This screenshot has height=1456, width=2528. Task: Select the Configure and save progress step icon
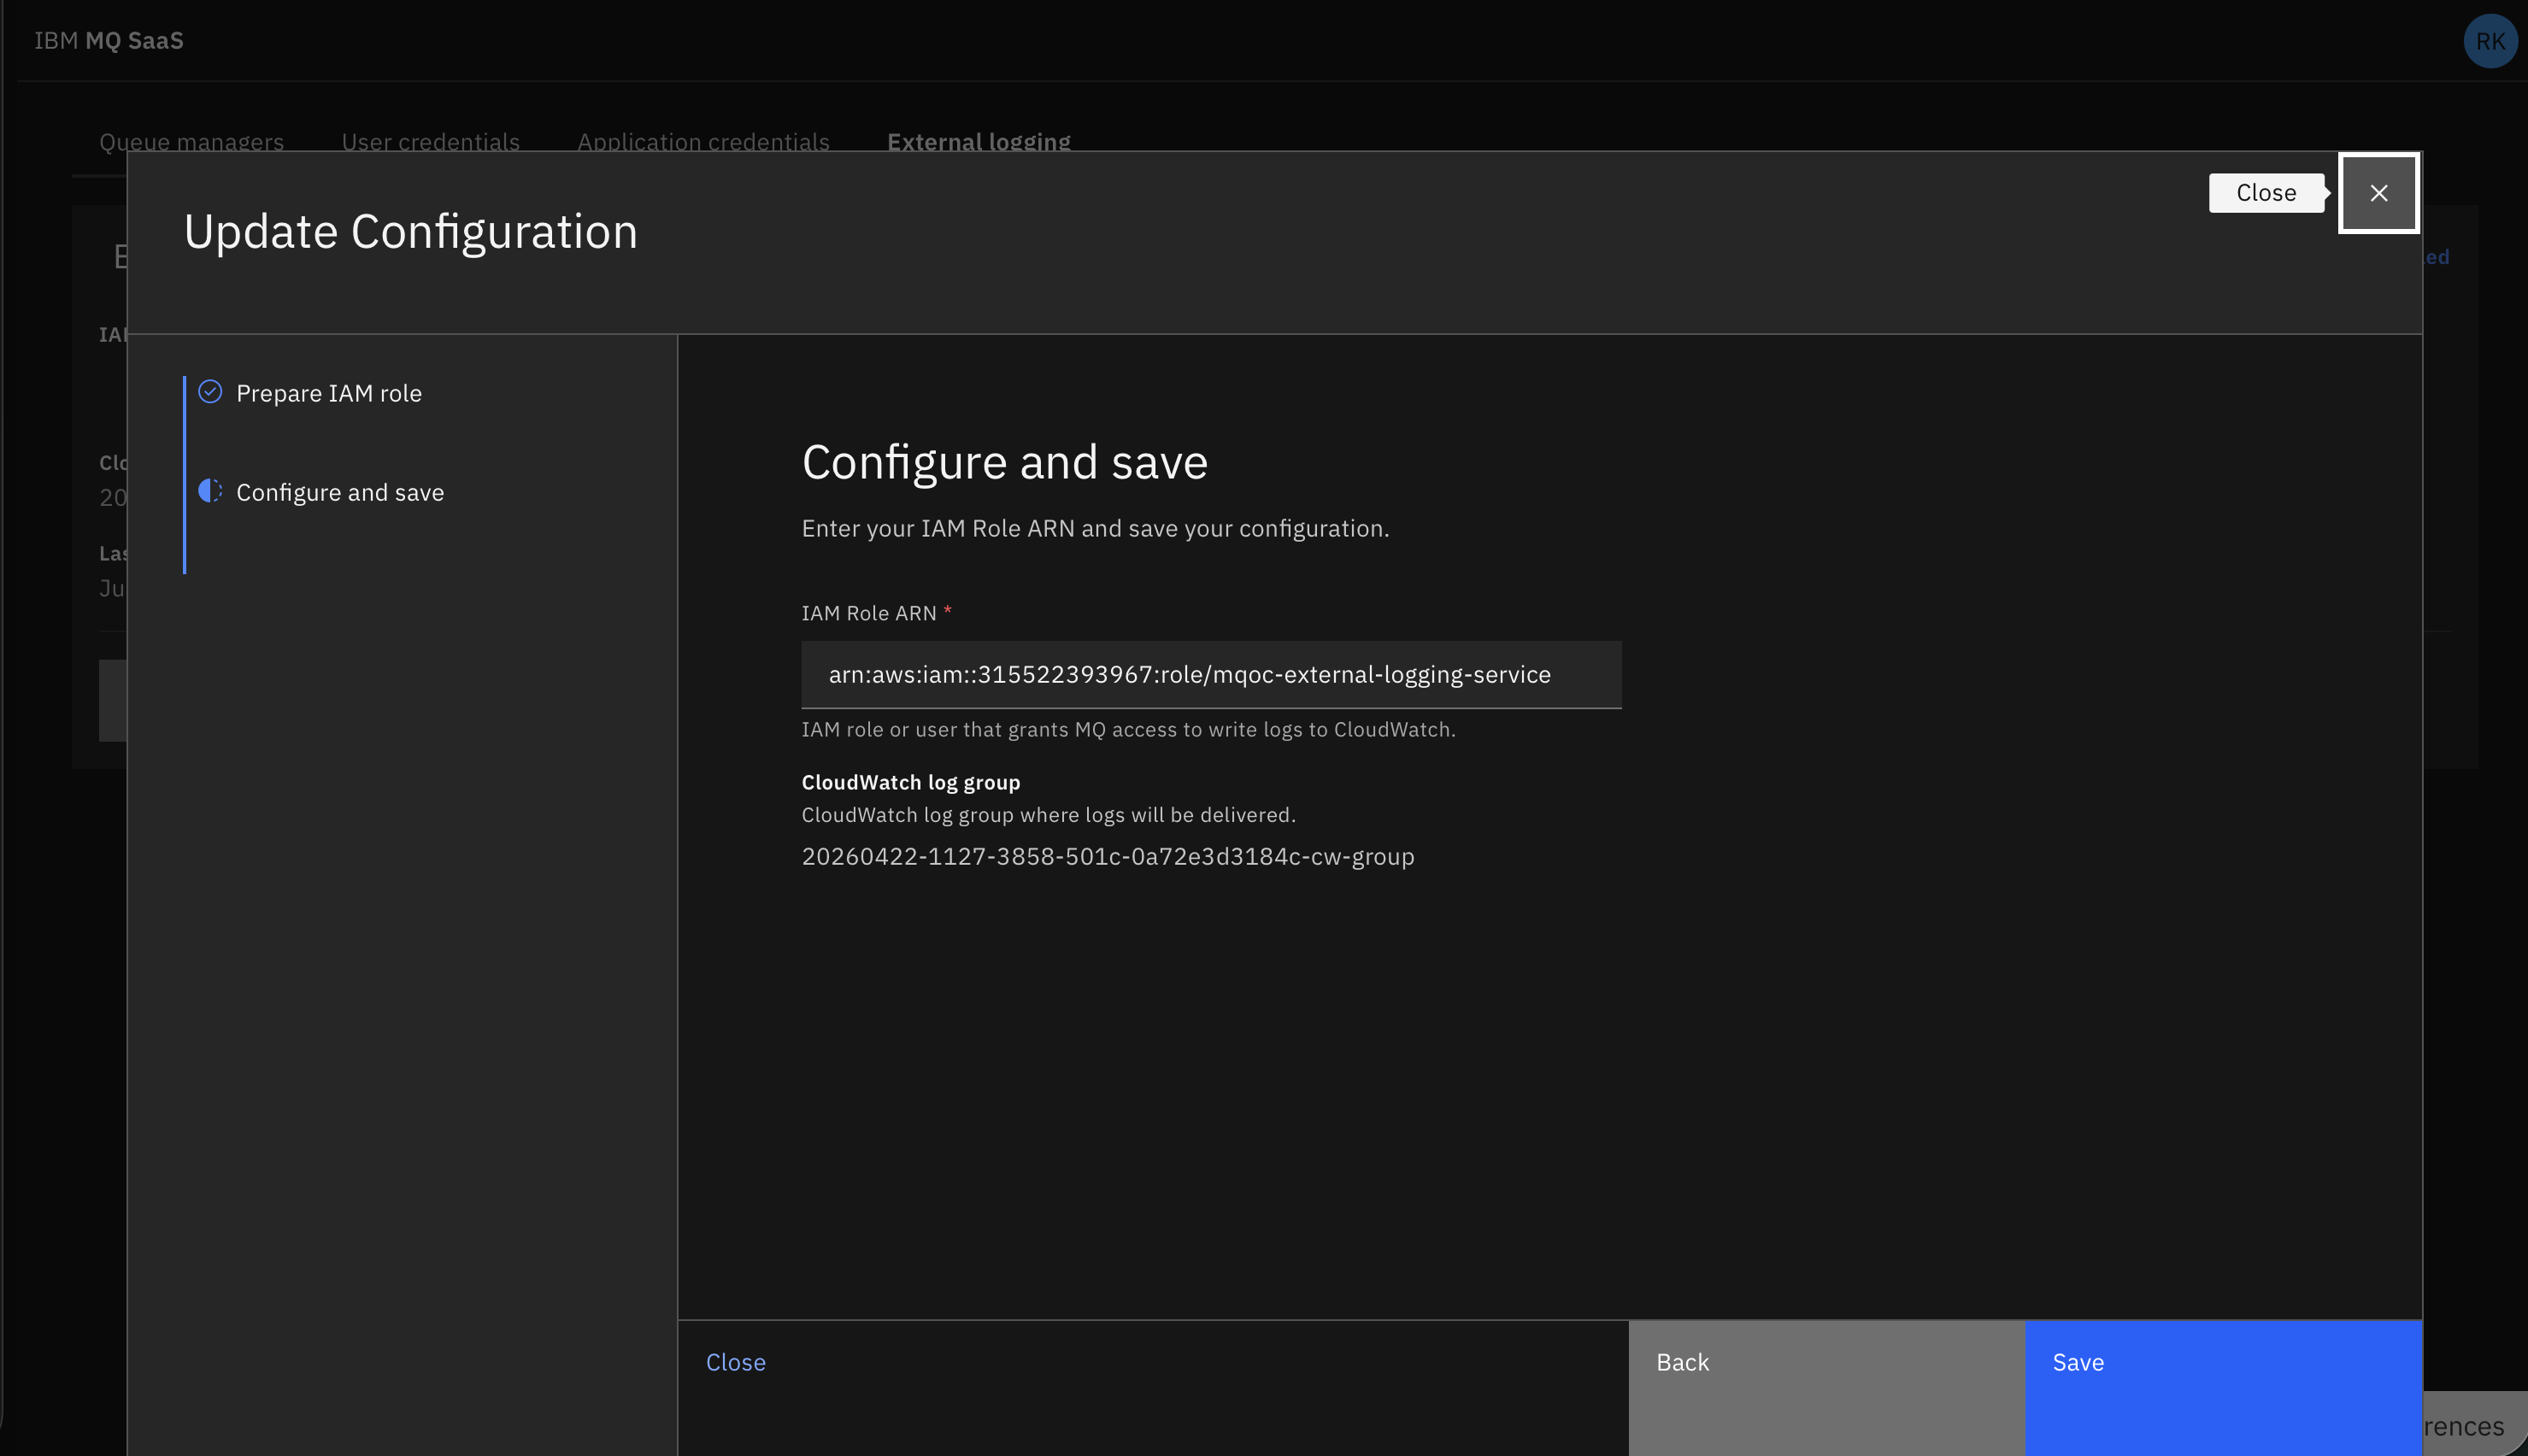pyautogui.click(x=210, y=491)
